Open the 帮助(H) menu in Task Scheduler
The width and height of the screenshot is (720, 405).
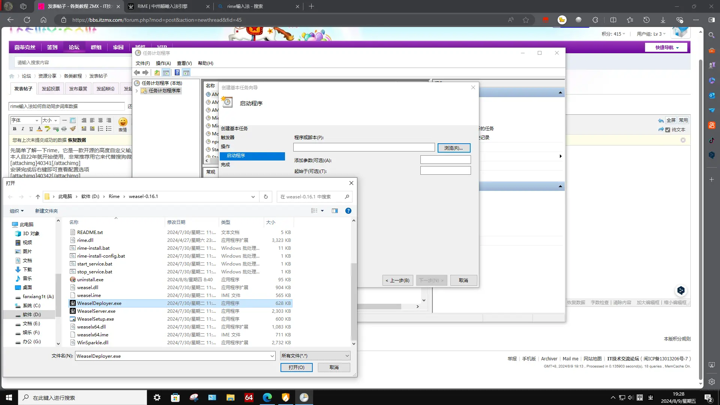[205, 63]
